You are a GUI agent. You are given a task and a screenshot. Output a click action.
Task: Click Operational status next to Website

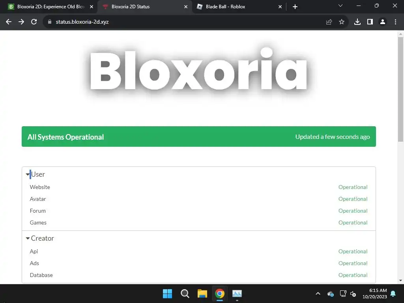(353, 187)
